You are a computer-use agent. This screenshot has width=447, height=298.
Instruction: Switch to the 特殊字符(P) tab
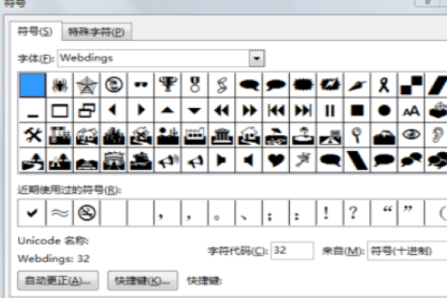[x=97, y=32]
